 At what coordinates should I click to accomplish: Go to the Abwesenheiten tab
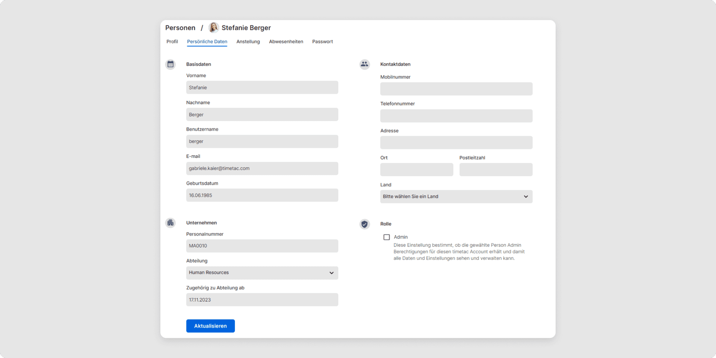(286, 42)
